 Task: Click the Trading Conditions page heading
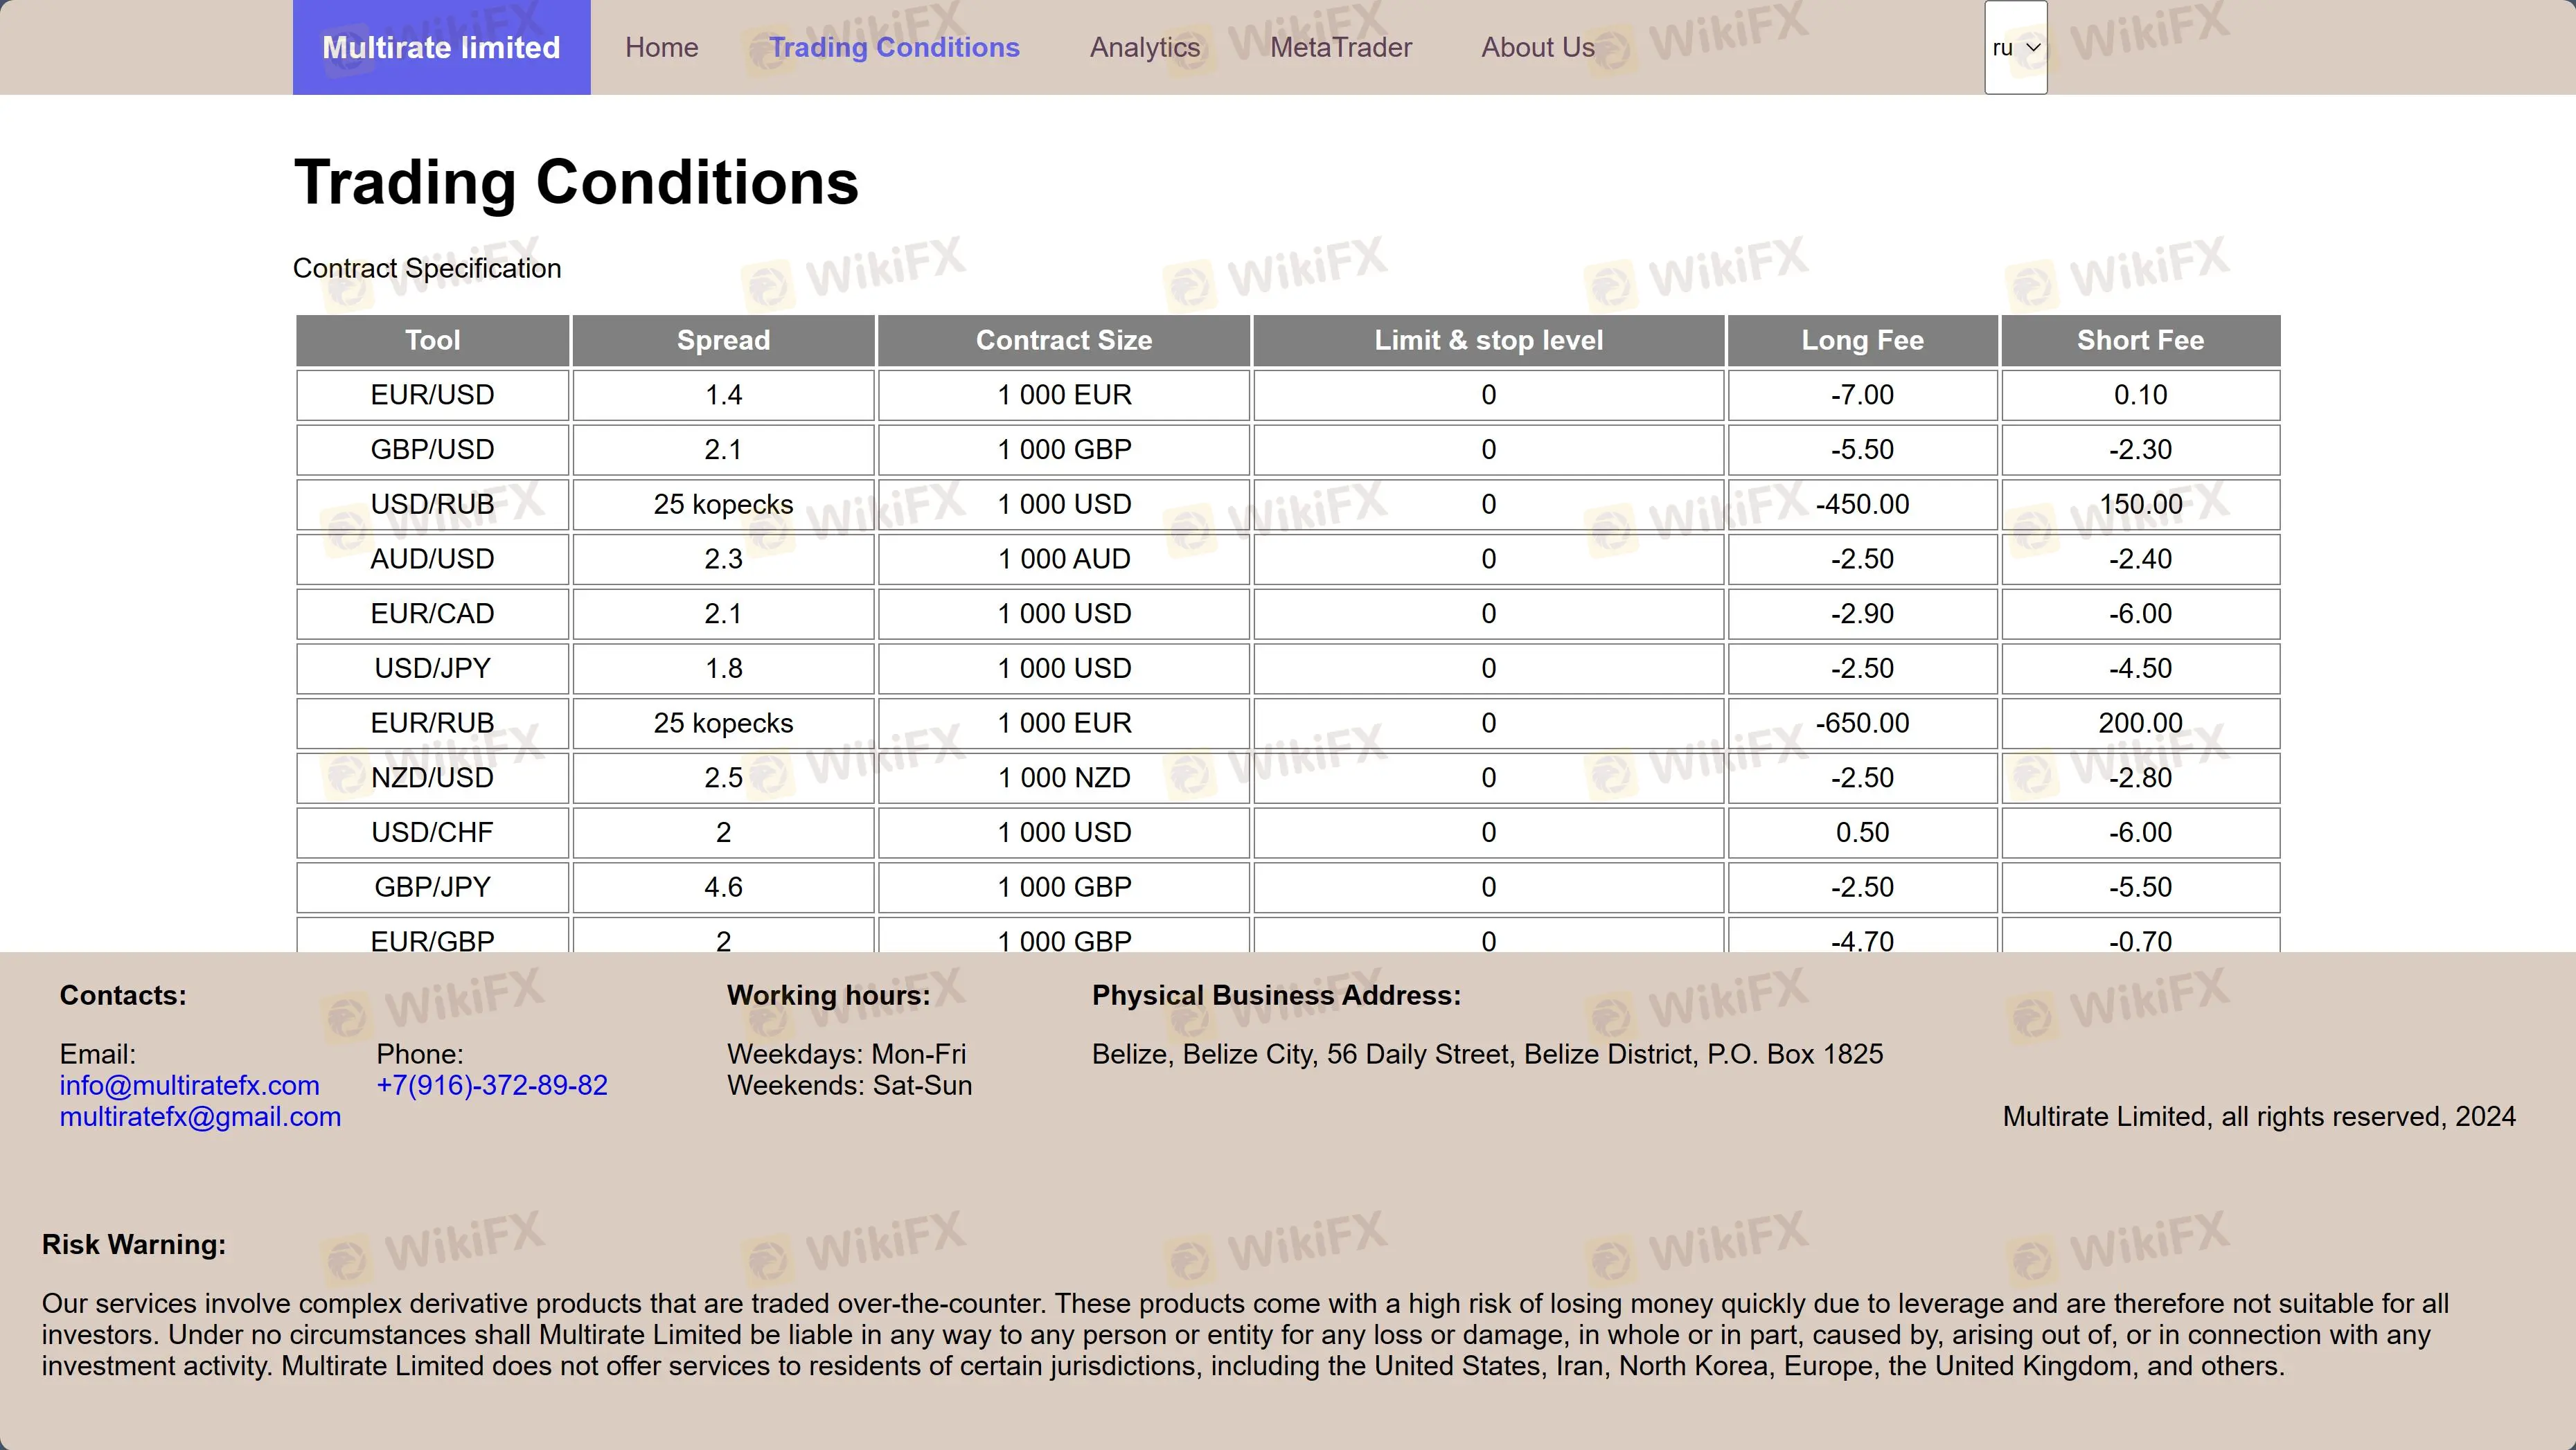click(x=576, y=182)
